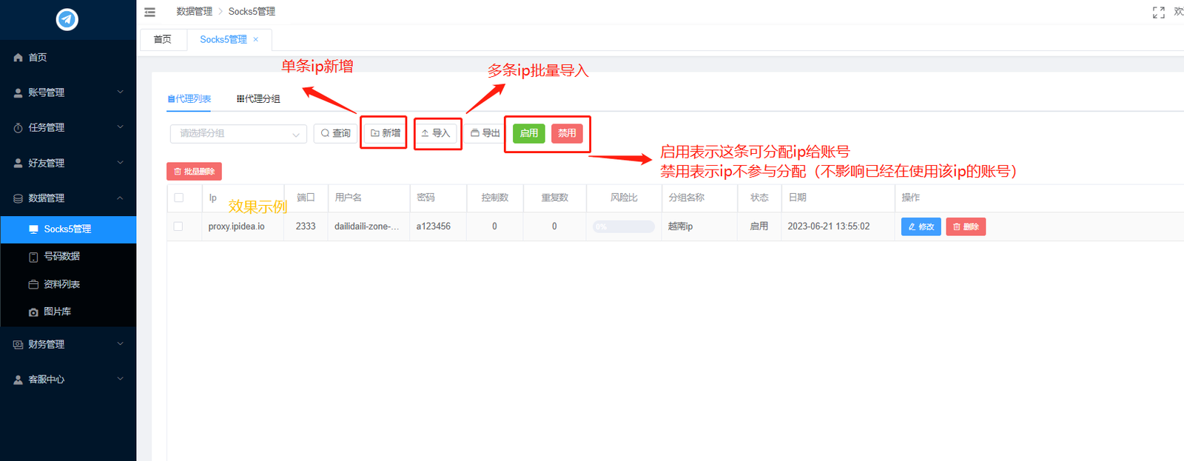Click the blue 修改 edit button
Screen dimensions: 1184x461
point(921,226)
